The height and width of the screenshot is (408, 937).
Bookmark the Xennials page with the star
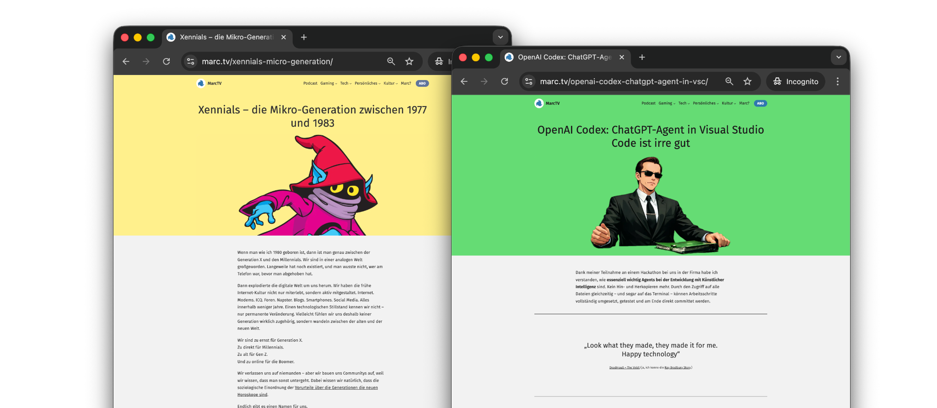pyautogui.click(x=409, y=61)
